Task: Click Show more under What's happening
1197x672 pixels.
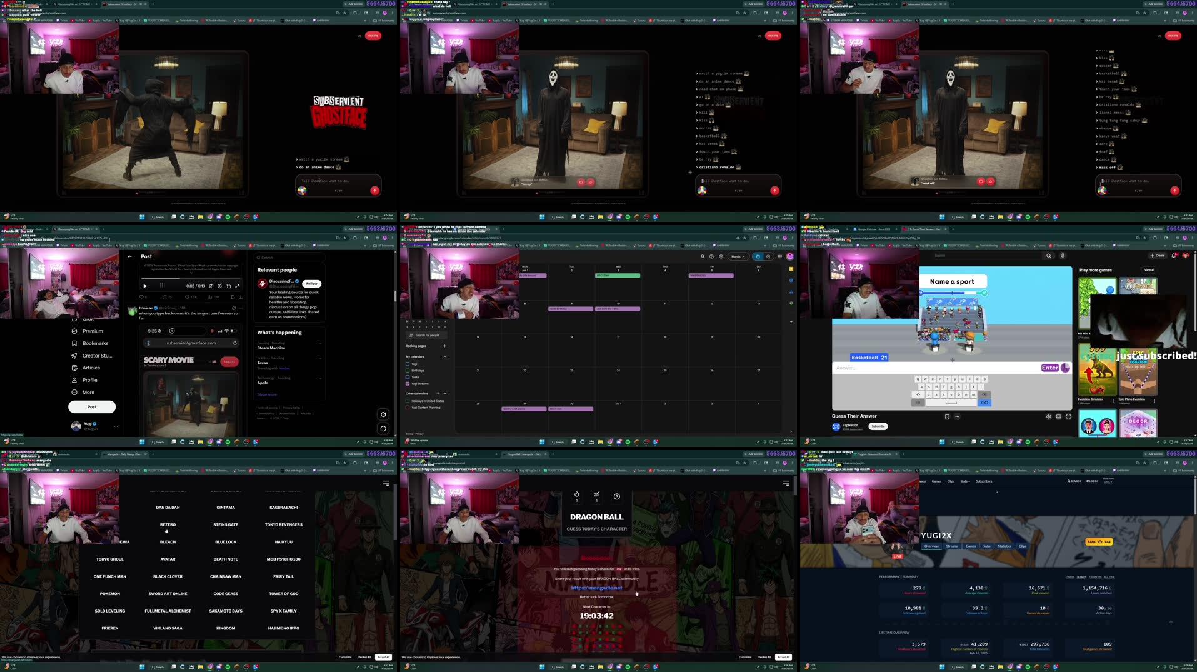Action: tap(267, 394)
